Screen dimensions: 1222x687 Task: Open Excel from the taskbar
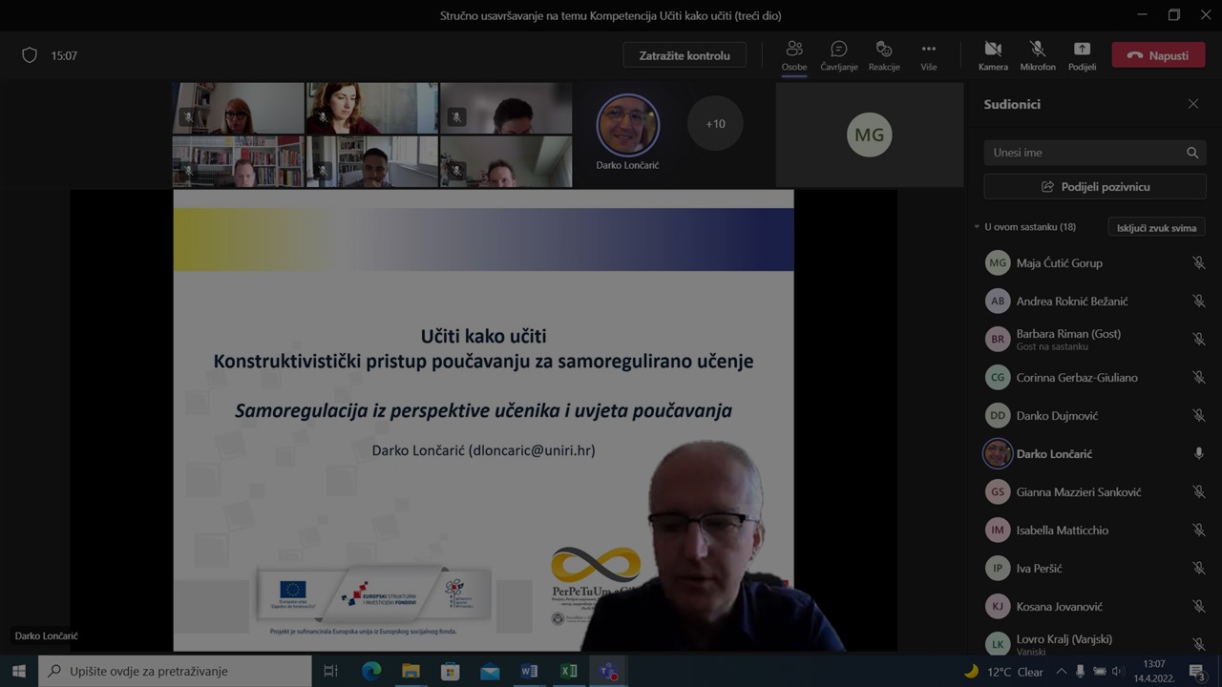(x=568, y=671)
